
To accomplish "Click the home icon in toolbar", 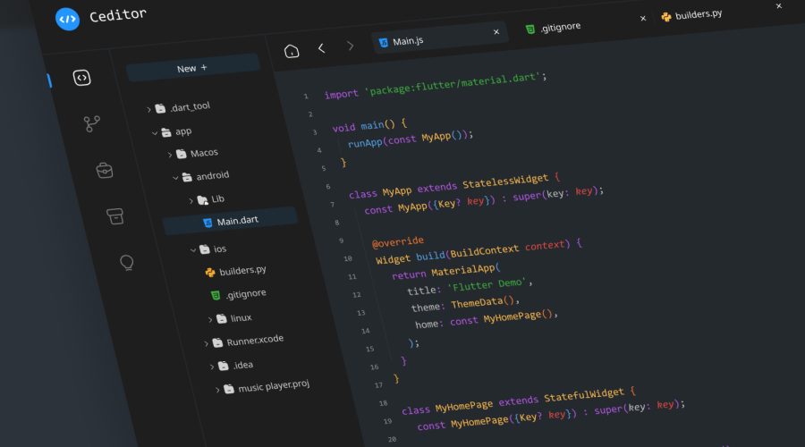I will tap(292, 51).
